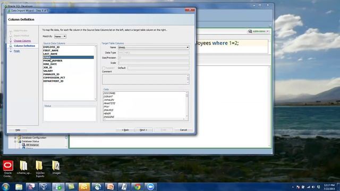This screenshot has height=191, width=340.
Task: Click the Data list vertical scrollbar
Action: [187, 105]
